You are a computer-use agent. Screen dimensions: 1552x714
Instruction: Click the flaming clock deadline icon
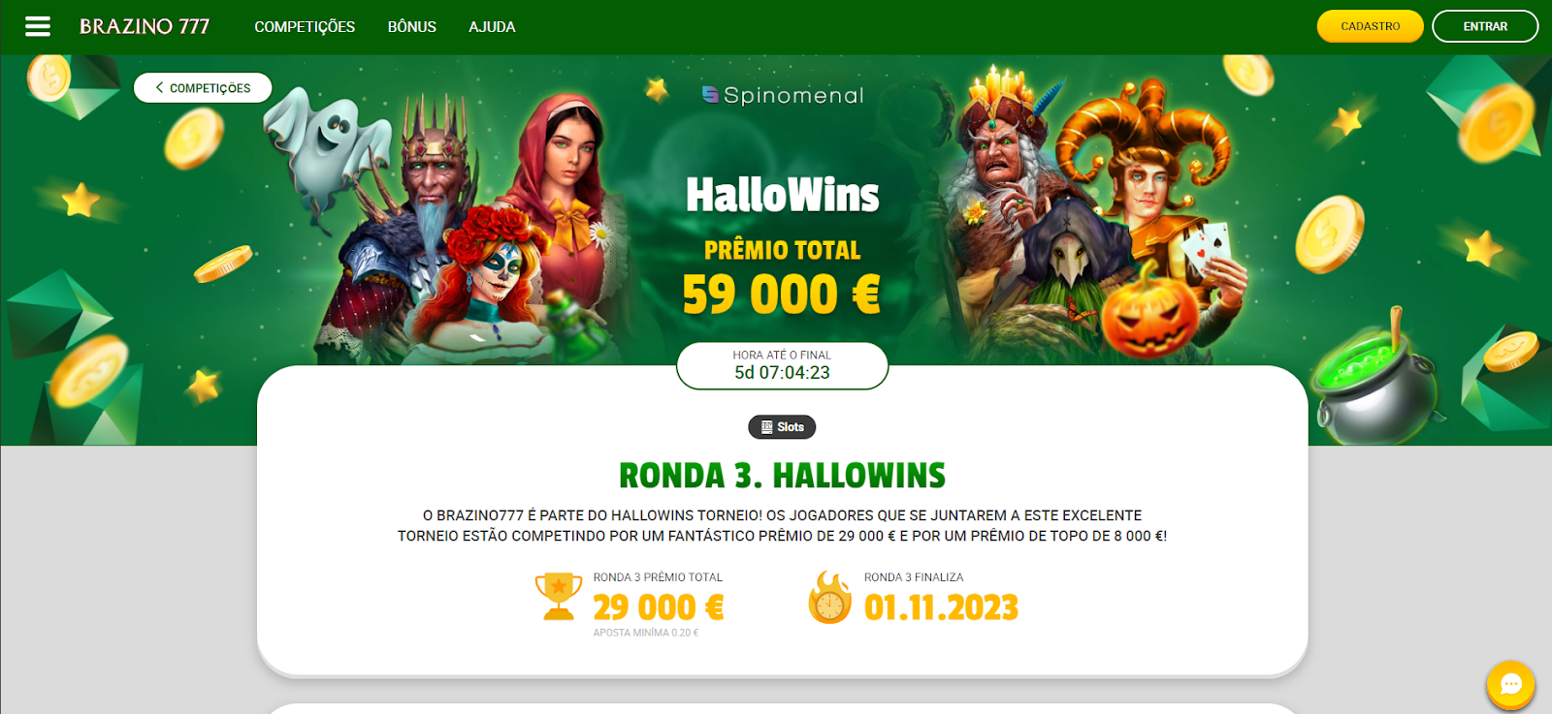[830, 598]
